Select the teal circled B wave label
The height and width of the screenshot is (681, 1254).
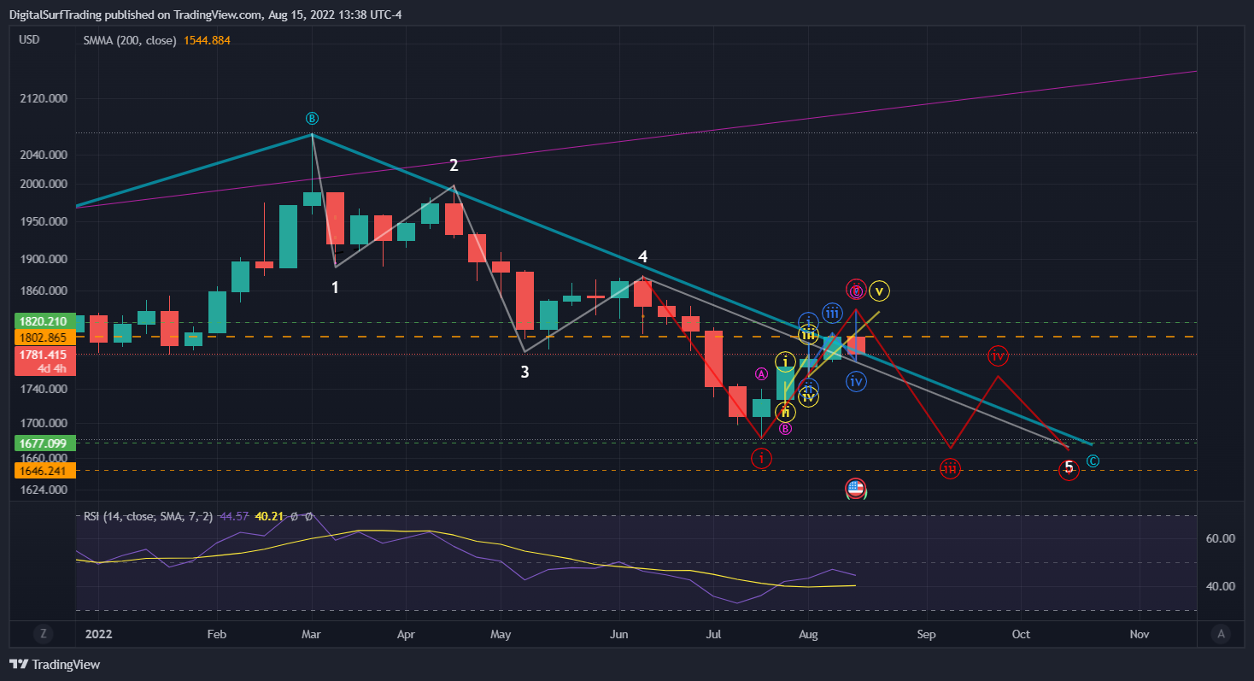click(x=313, y=118)
